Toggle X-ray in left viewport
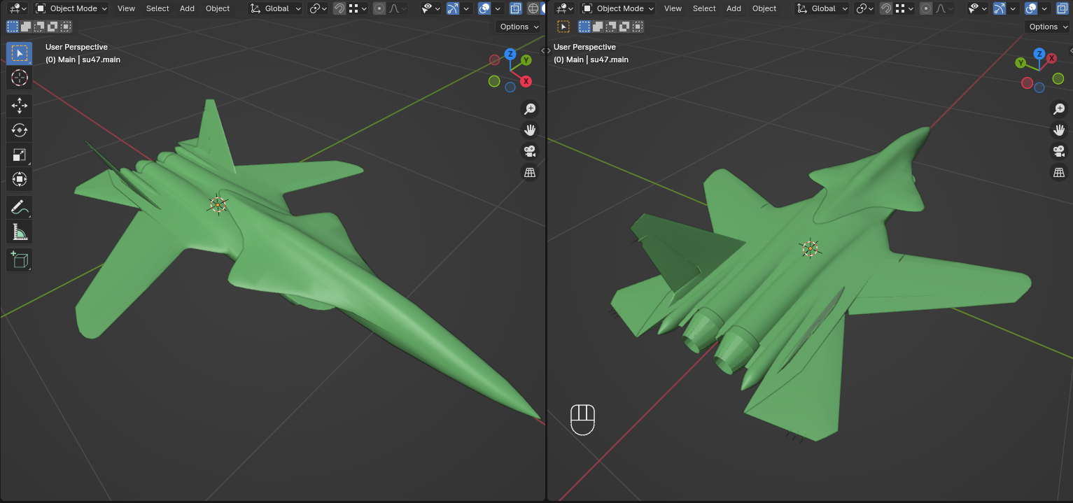 pos(516,8)
